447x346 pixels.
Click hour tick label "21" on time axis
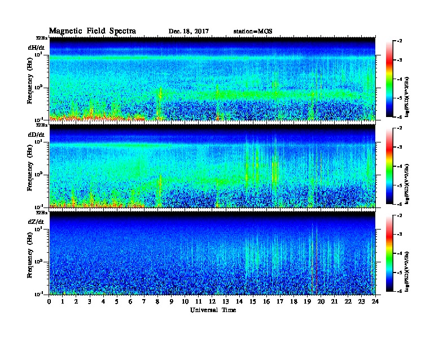[x=334, y=301]
